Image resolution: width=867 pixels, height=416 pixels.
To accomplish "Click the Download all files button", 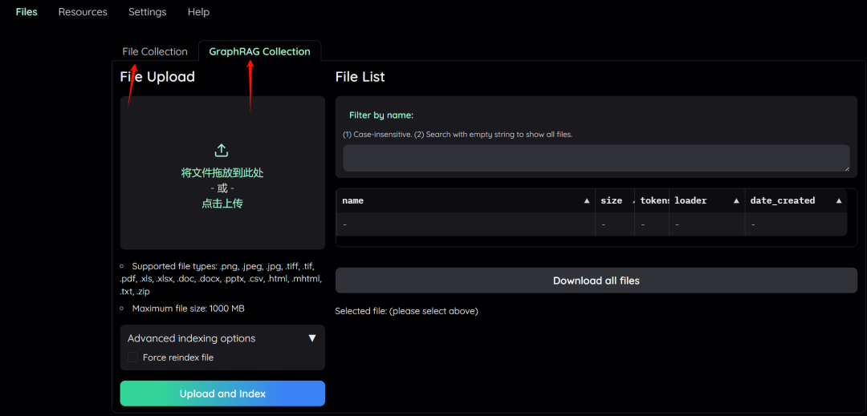I will tap(596, 281).
